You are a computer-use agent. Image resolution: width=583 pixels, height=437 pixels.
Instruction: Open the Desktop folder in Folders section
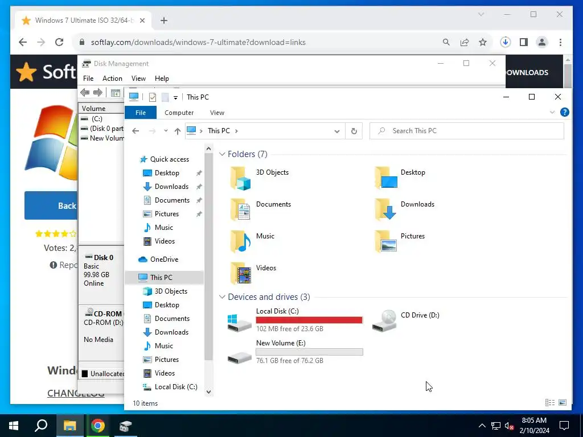pos(400,178)
